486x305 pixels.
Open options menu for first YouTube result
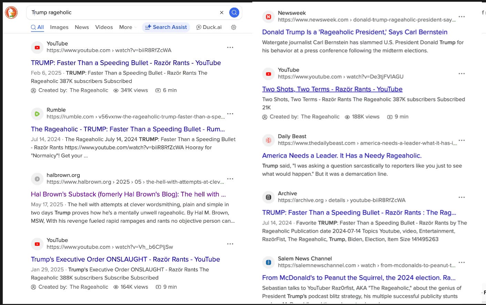(x=230, y=47)
